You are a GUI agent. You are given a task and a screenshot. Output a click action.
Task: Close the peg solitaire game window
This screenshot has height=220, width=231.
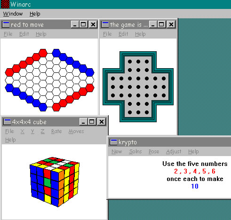(x=171, y=24)
